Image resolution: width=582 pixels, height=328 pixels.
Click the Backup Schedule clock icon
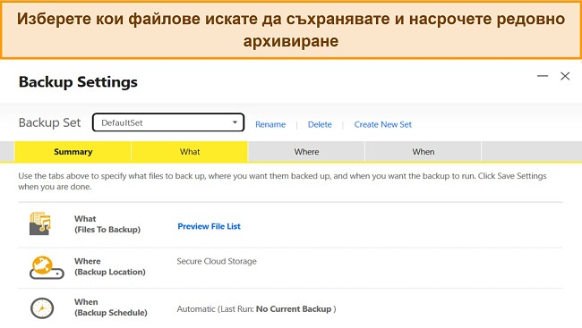tap(42, 308)
